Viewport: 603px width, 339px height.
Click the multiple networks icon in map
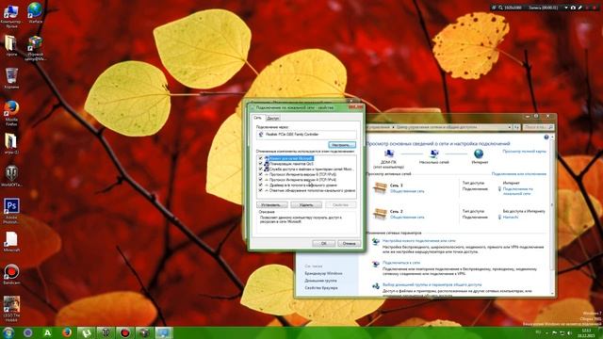tap(433, 154)
